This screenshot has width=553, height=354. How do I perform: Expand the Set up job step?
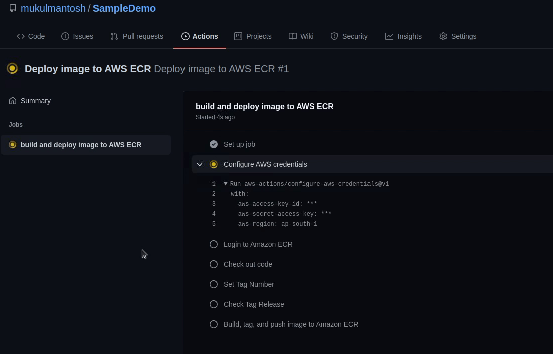tap(239, 144)
